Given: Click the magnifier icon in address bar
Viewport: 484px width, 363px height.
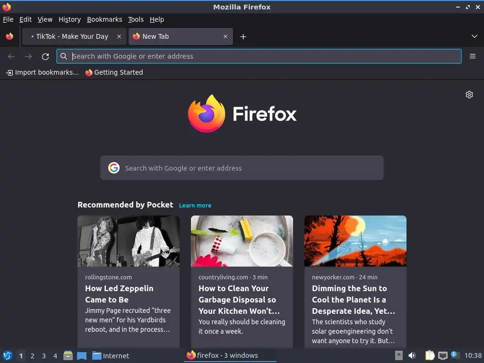Looking at the screenshot, I should pyautogui.click(x=64, y=56).
